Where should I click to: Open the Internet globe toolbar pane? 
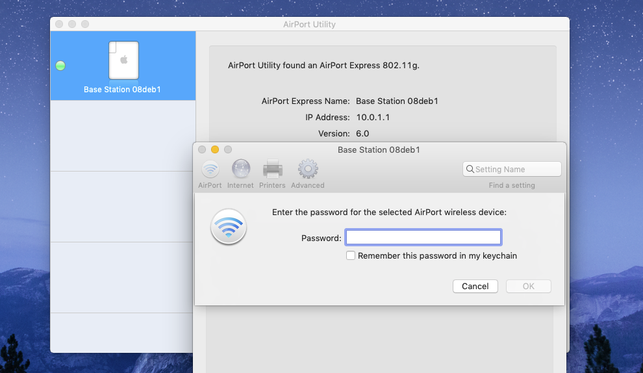tap(241, 174)
